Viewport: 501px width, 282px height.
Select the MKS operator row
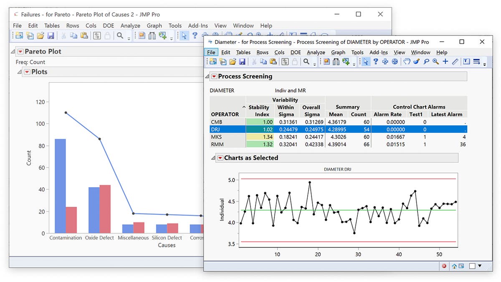(x=338, y=137)
